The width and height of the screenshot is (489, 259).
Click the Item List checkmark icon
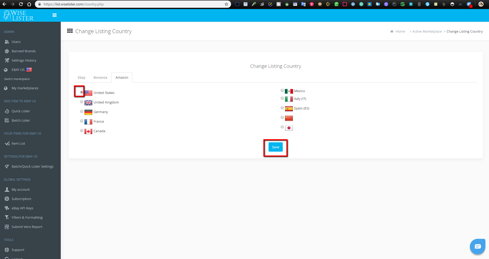pyautogui.click(x=7, y=143)
